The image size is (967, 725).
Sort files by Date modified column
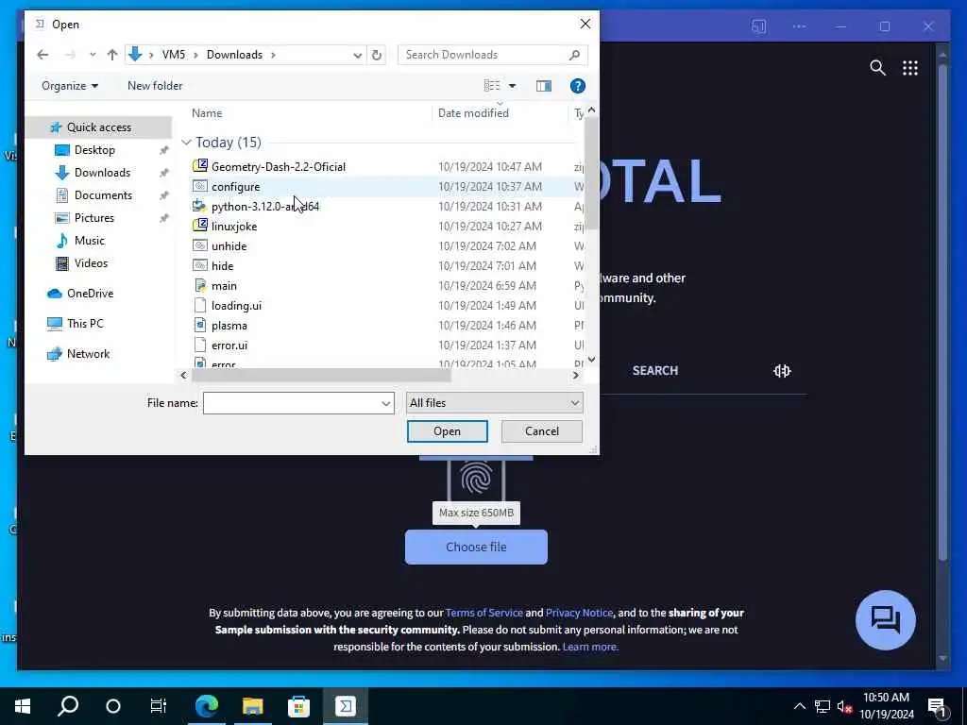pyautogui.click(x=473, y=113)
